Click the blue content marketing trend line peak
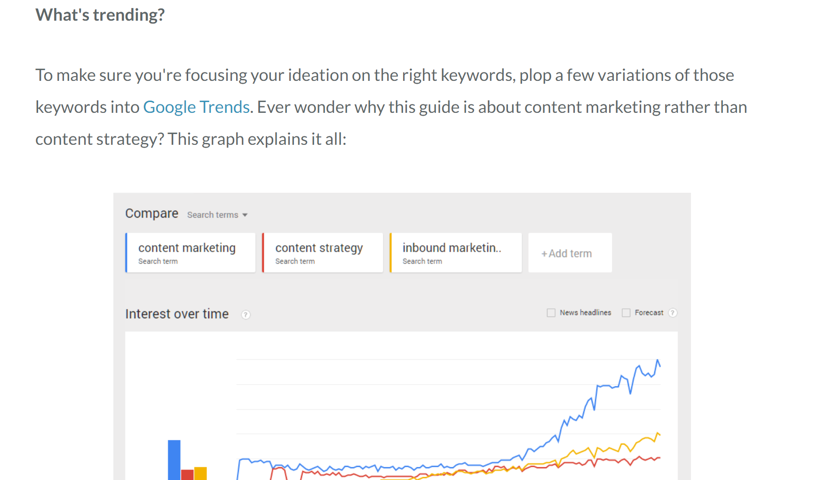 (x=658, y=361)
